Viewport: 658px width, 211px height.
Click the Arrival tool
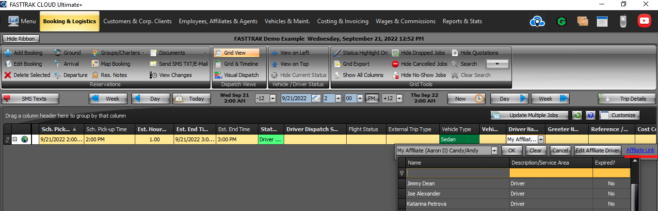click(x=66, y=64)
